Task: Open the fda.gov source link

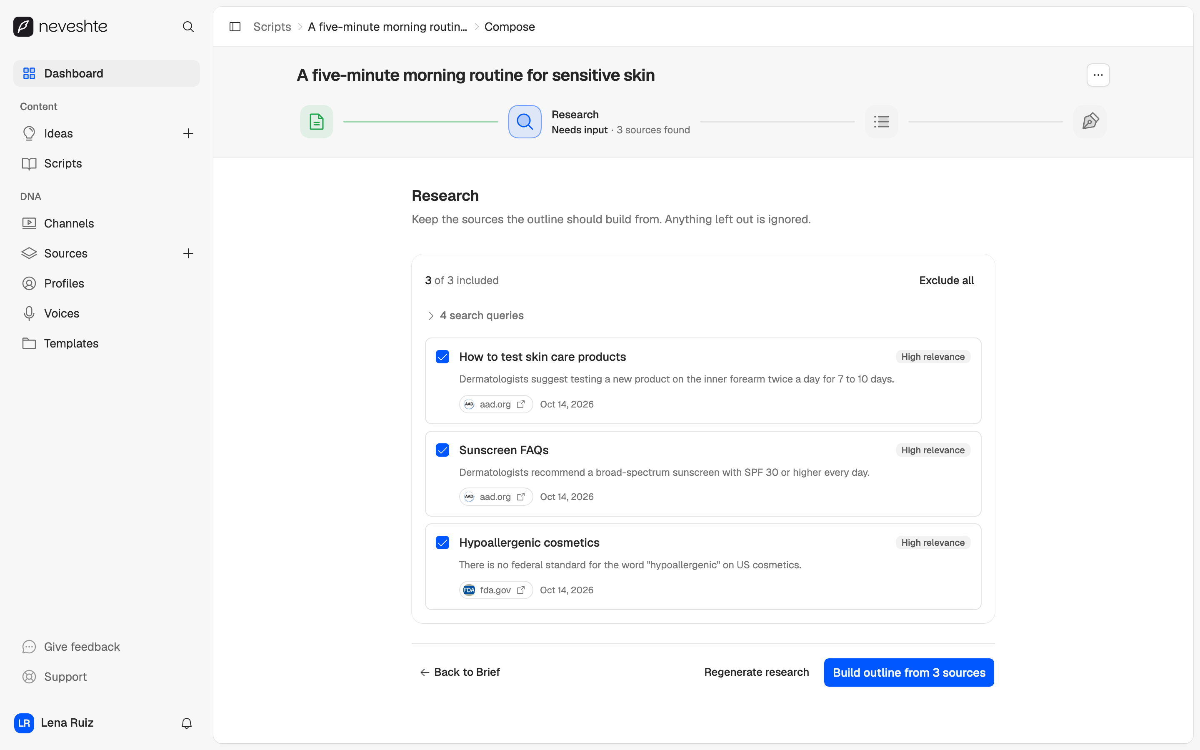Action: coord(496,590)
